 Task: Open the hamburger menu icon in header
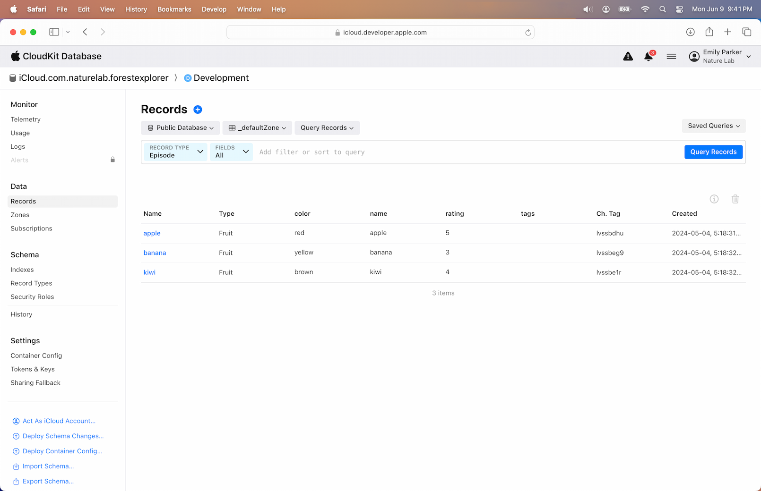671,57
